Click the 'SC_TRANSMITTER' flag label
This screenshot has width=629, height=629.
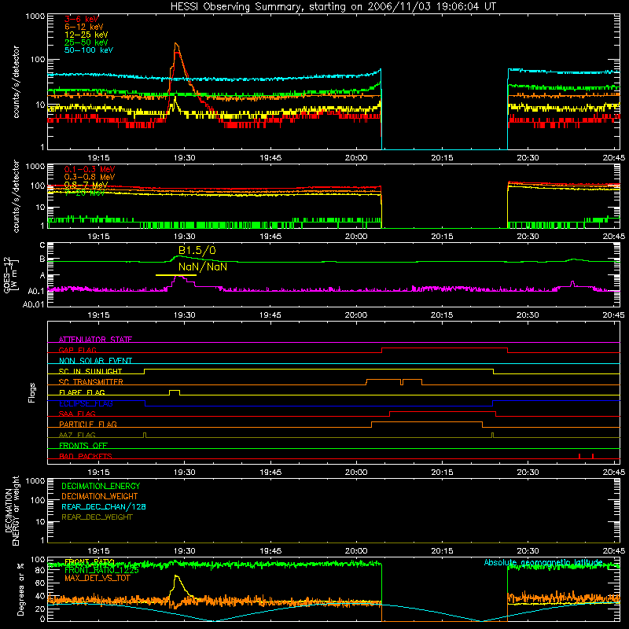91,381
